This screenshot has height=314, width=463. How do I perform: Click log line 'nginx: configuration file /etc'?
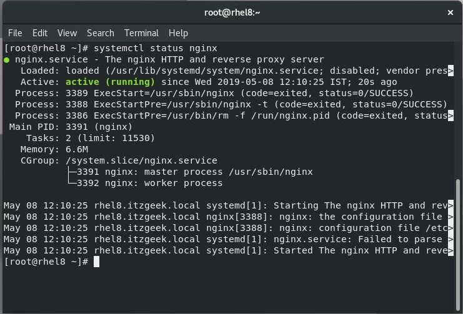coord(228,228)
